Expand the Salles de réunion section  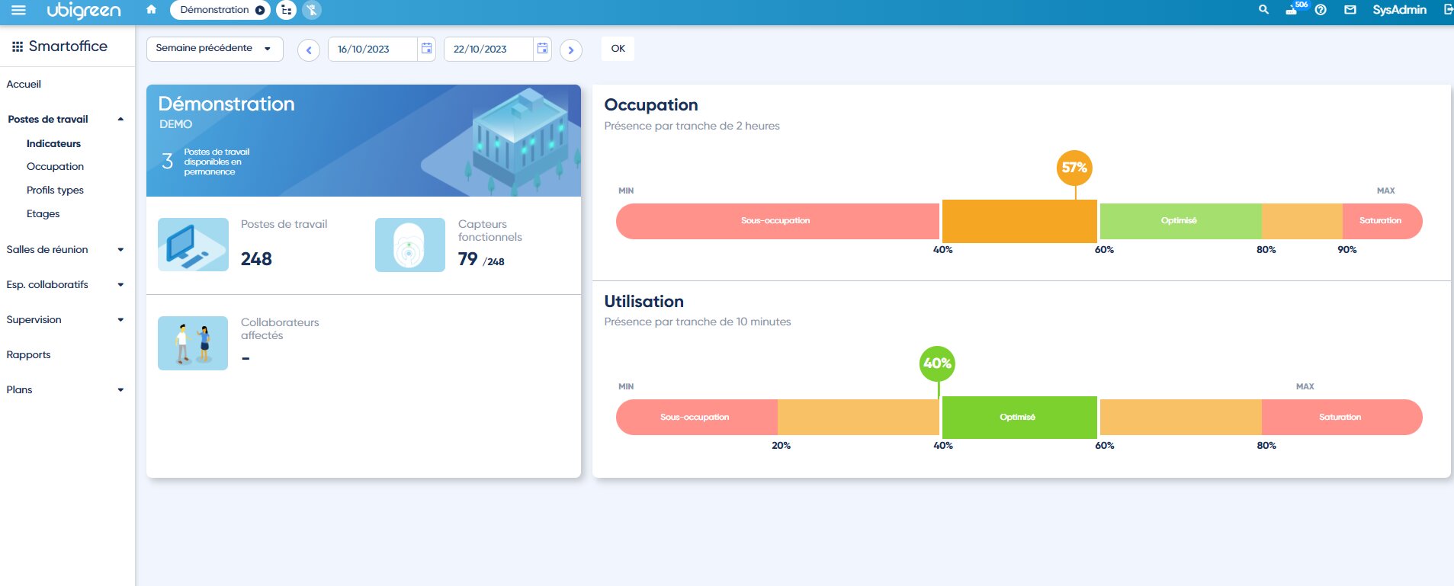[x=120, y=250]
